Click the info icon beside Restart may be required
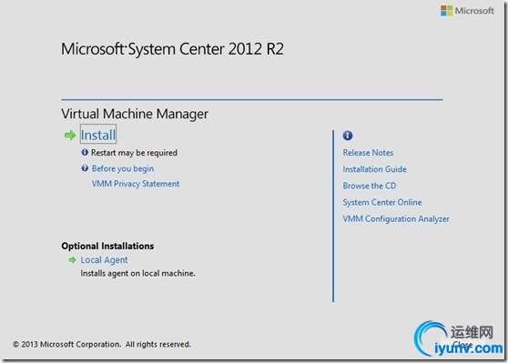Image resolution: width=508 pixels, height=363 pixels. tap(85, 152)
